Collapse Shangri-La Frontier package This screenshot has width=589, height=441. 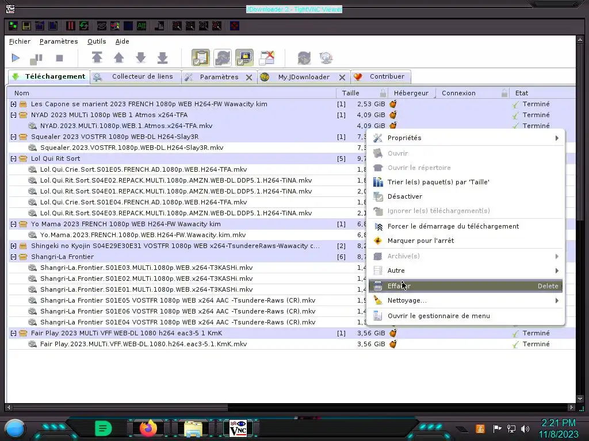(14, 257)
